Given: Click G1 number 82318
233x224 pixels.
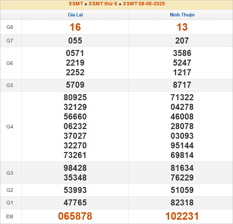Looking at the screenshot, I should [182, 203].
